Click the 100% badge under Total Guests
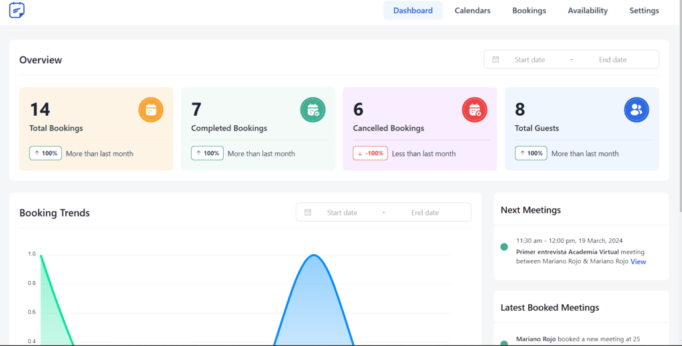682x346 pixels. [x=531, y=154]
